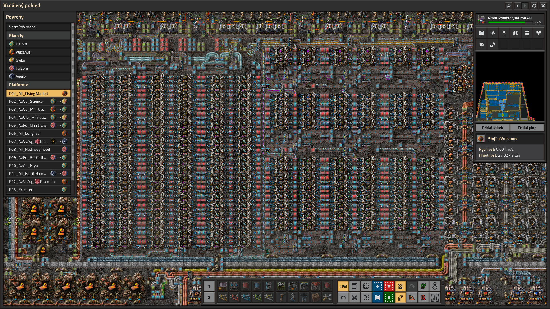The height and width of the screenshot is (309, 550).
Task: Select platform P10_NaAq_Kryo
Action: click(x=38, y=165)
